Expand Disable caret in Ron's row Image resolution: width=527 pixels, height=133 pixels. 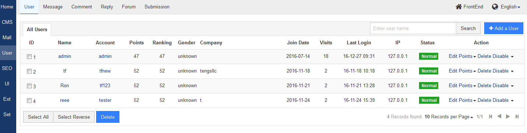tap(512, 86)
